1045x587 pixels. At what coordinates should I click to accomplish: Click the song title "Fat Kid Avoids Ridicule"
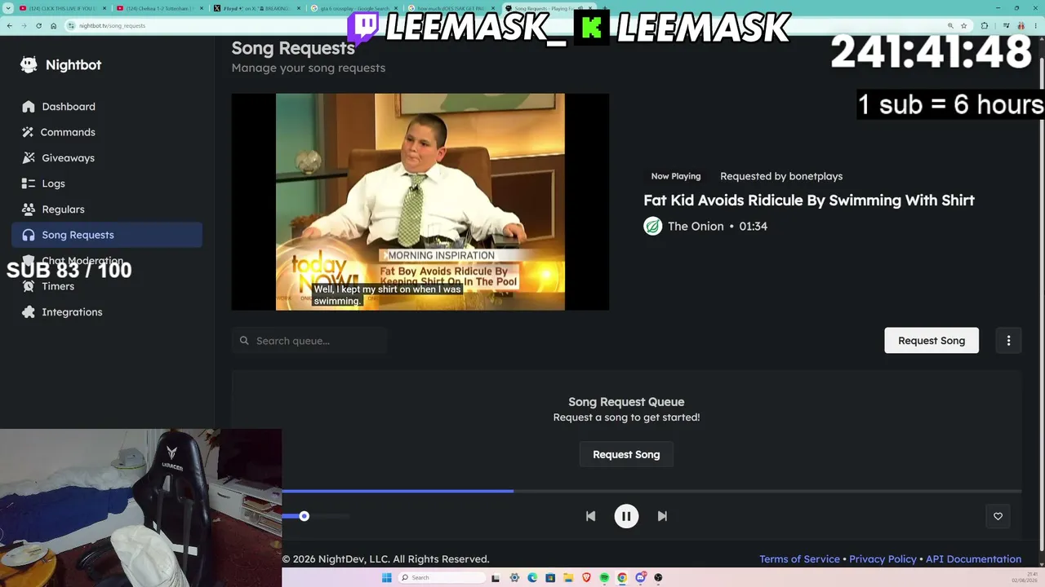tap(809, 201)
